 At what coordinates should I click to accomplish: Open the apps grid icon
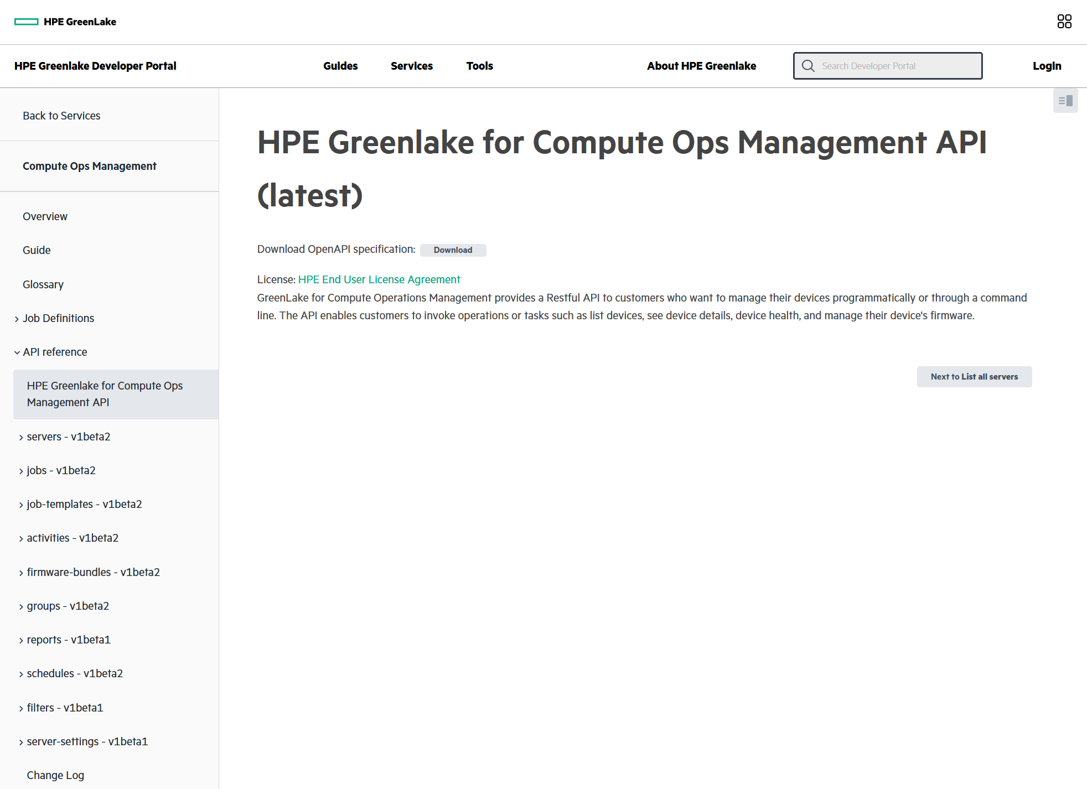click(1064, 22)
